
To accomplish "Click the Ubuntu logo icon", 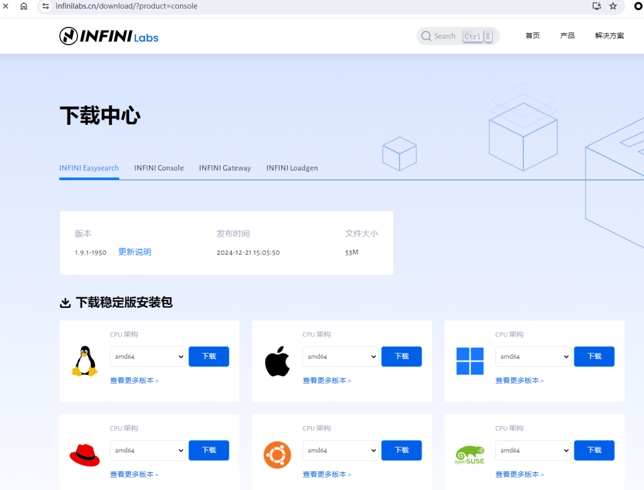I will point(277,455).
